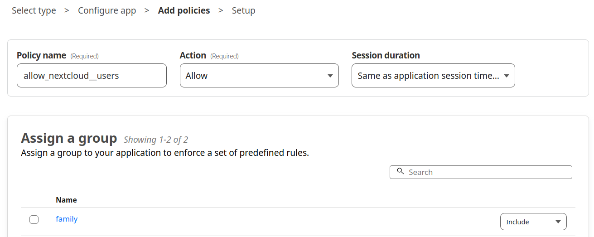Screen dimensions: 594x237
Task: Click into the group Search field
Action: 481,172
